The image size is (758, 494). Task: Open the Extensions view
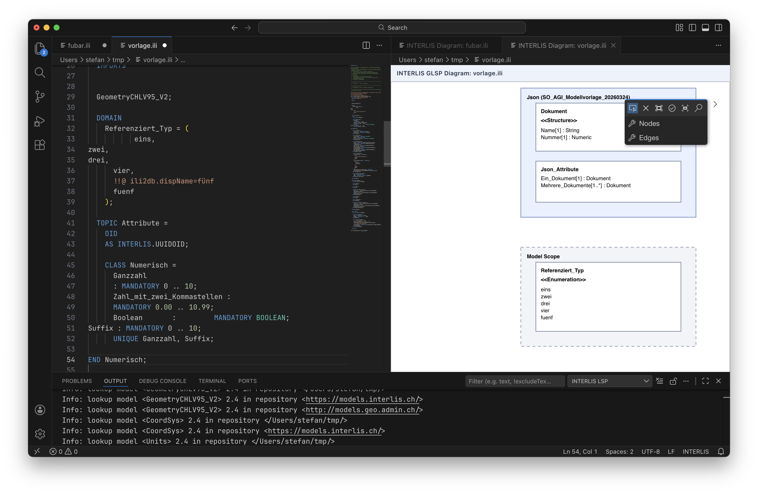click(x=40, y=145)
